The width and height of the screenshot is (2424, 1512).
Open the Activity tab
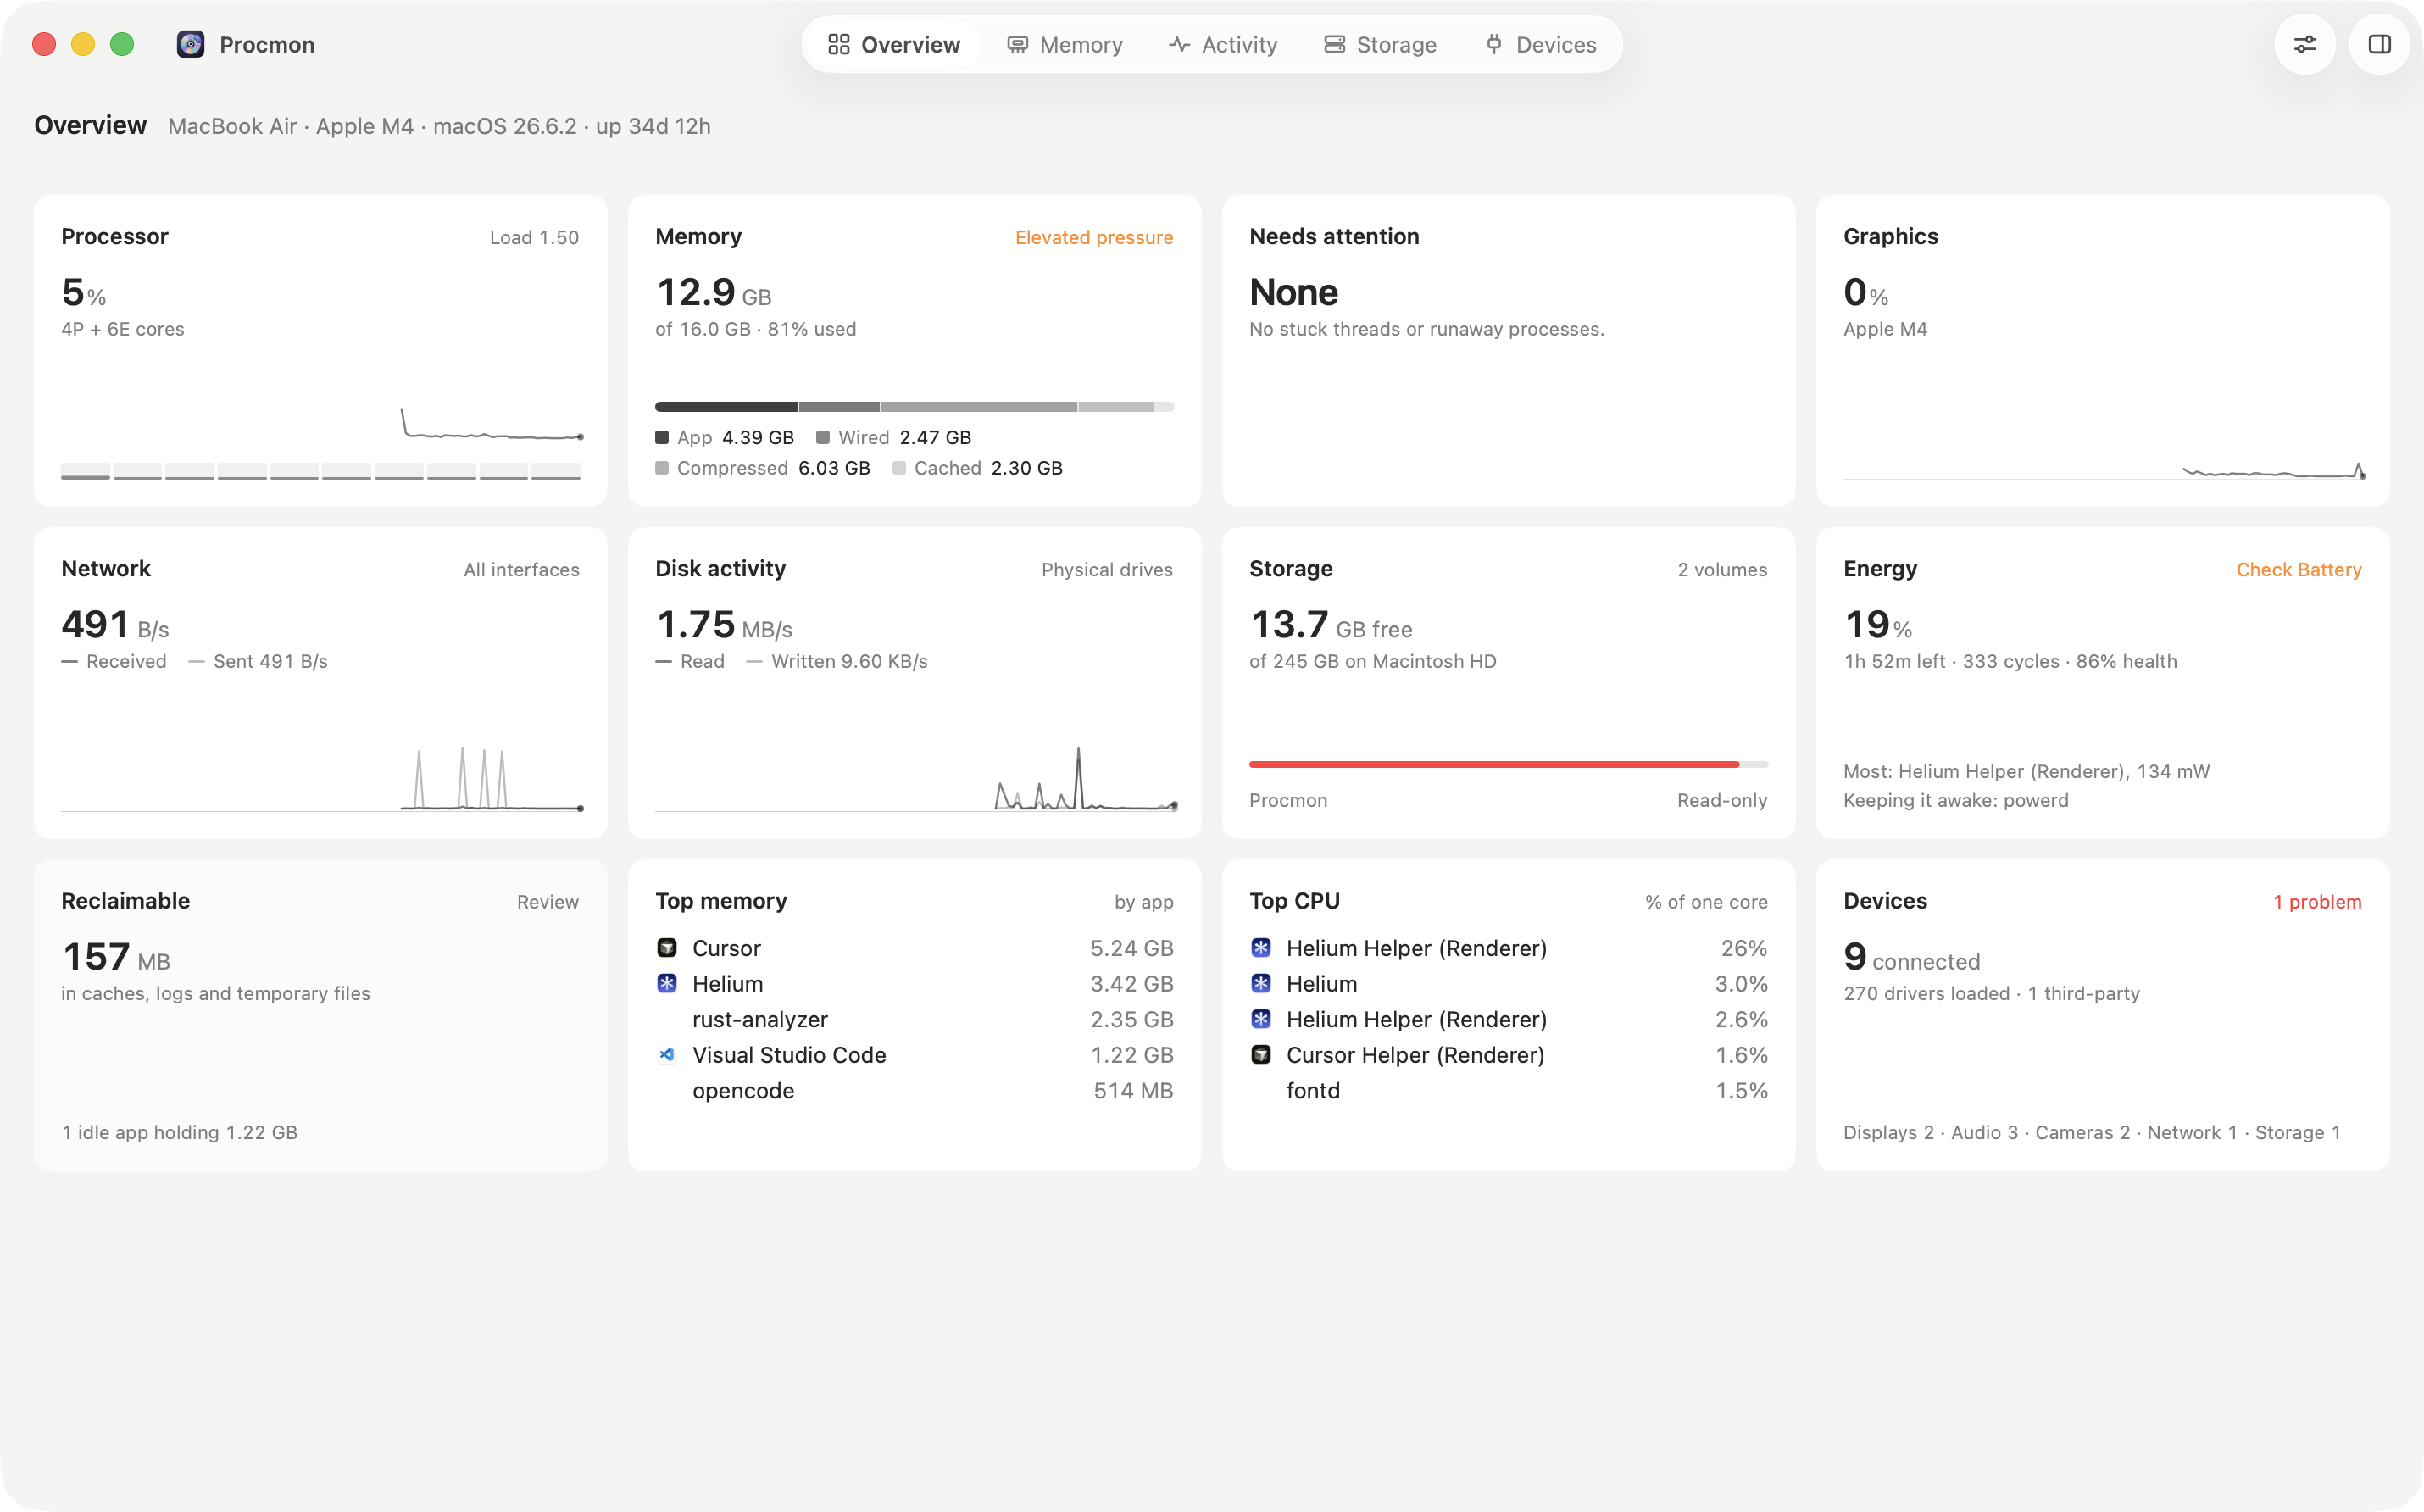[x=1223, y=44]
